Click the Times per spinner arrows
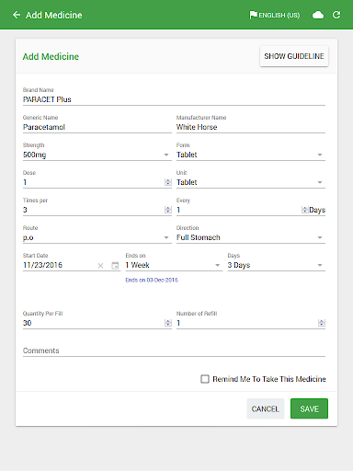Screen dimensions: 353x471 click(168, 210)
